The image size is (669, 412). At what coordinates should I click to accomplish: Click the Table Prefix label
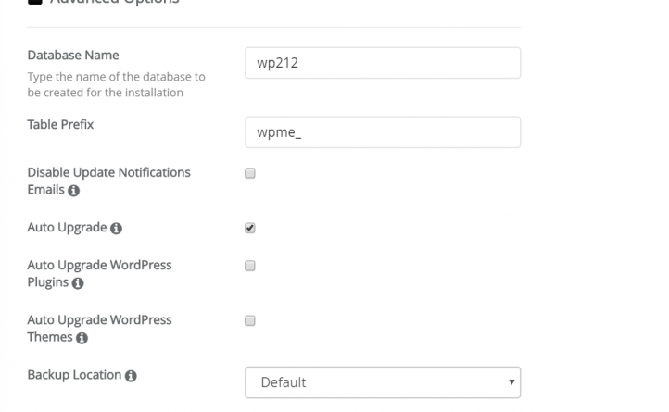60,125
